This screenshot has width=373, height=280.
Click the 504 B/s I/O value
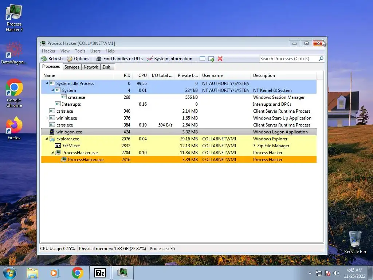[165, 125]
